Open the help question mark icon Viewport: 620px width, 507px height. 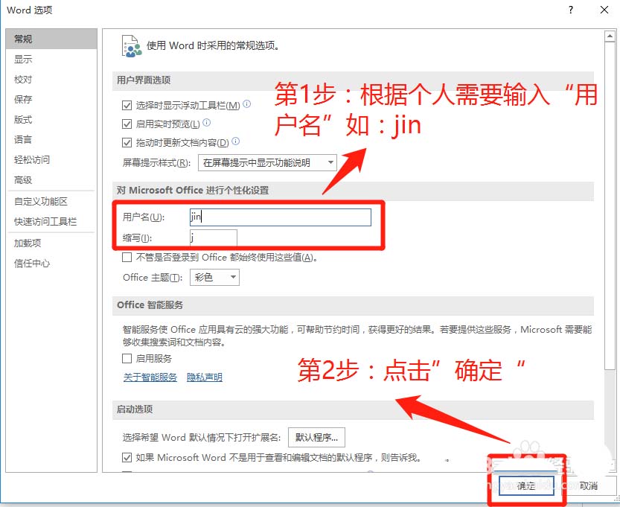pos(571,10)
